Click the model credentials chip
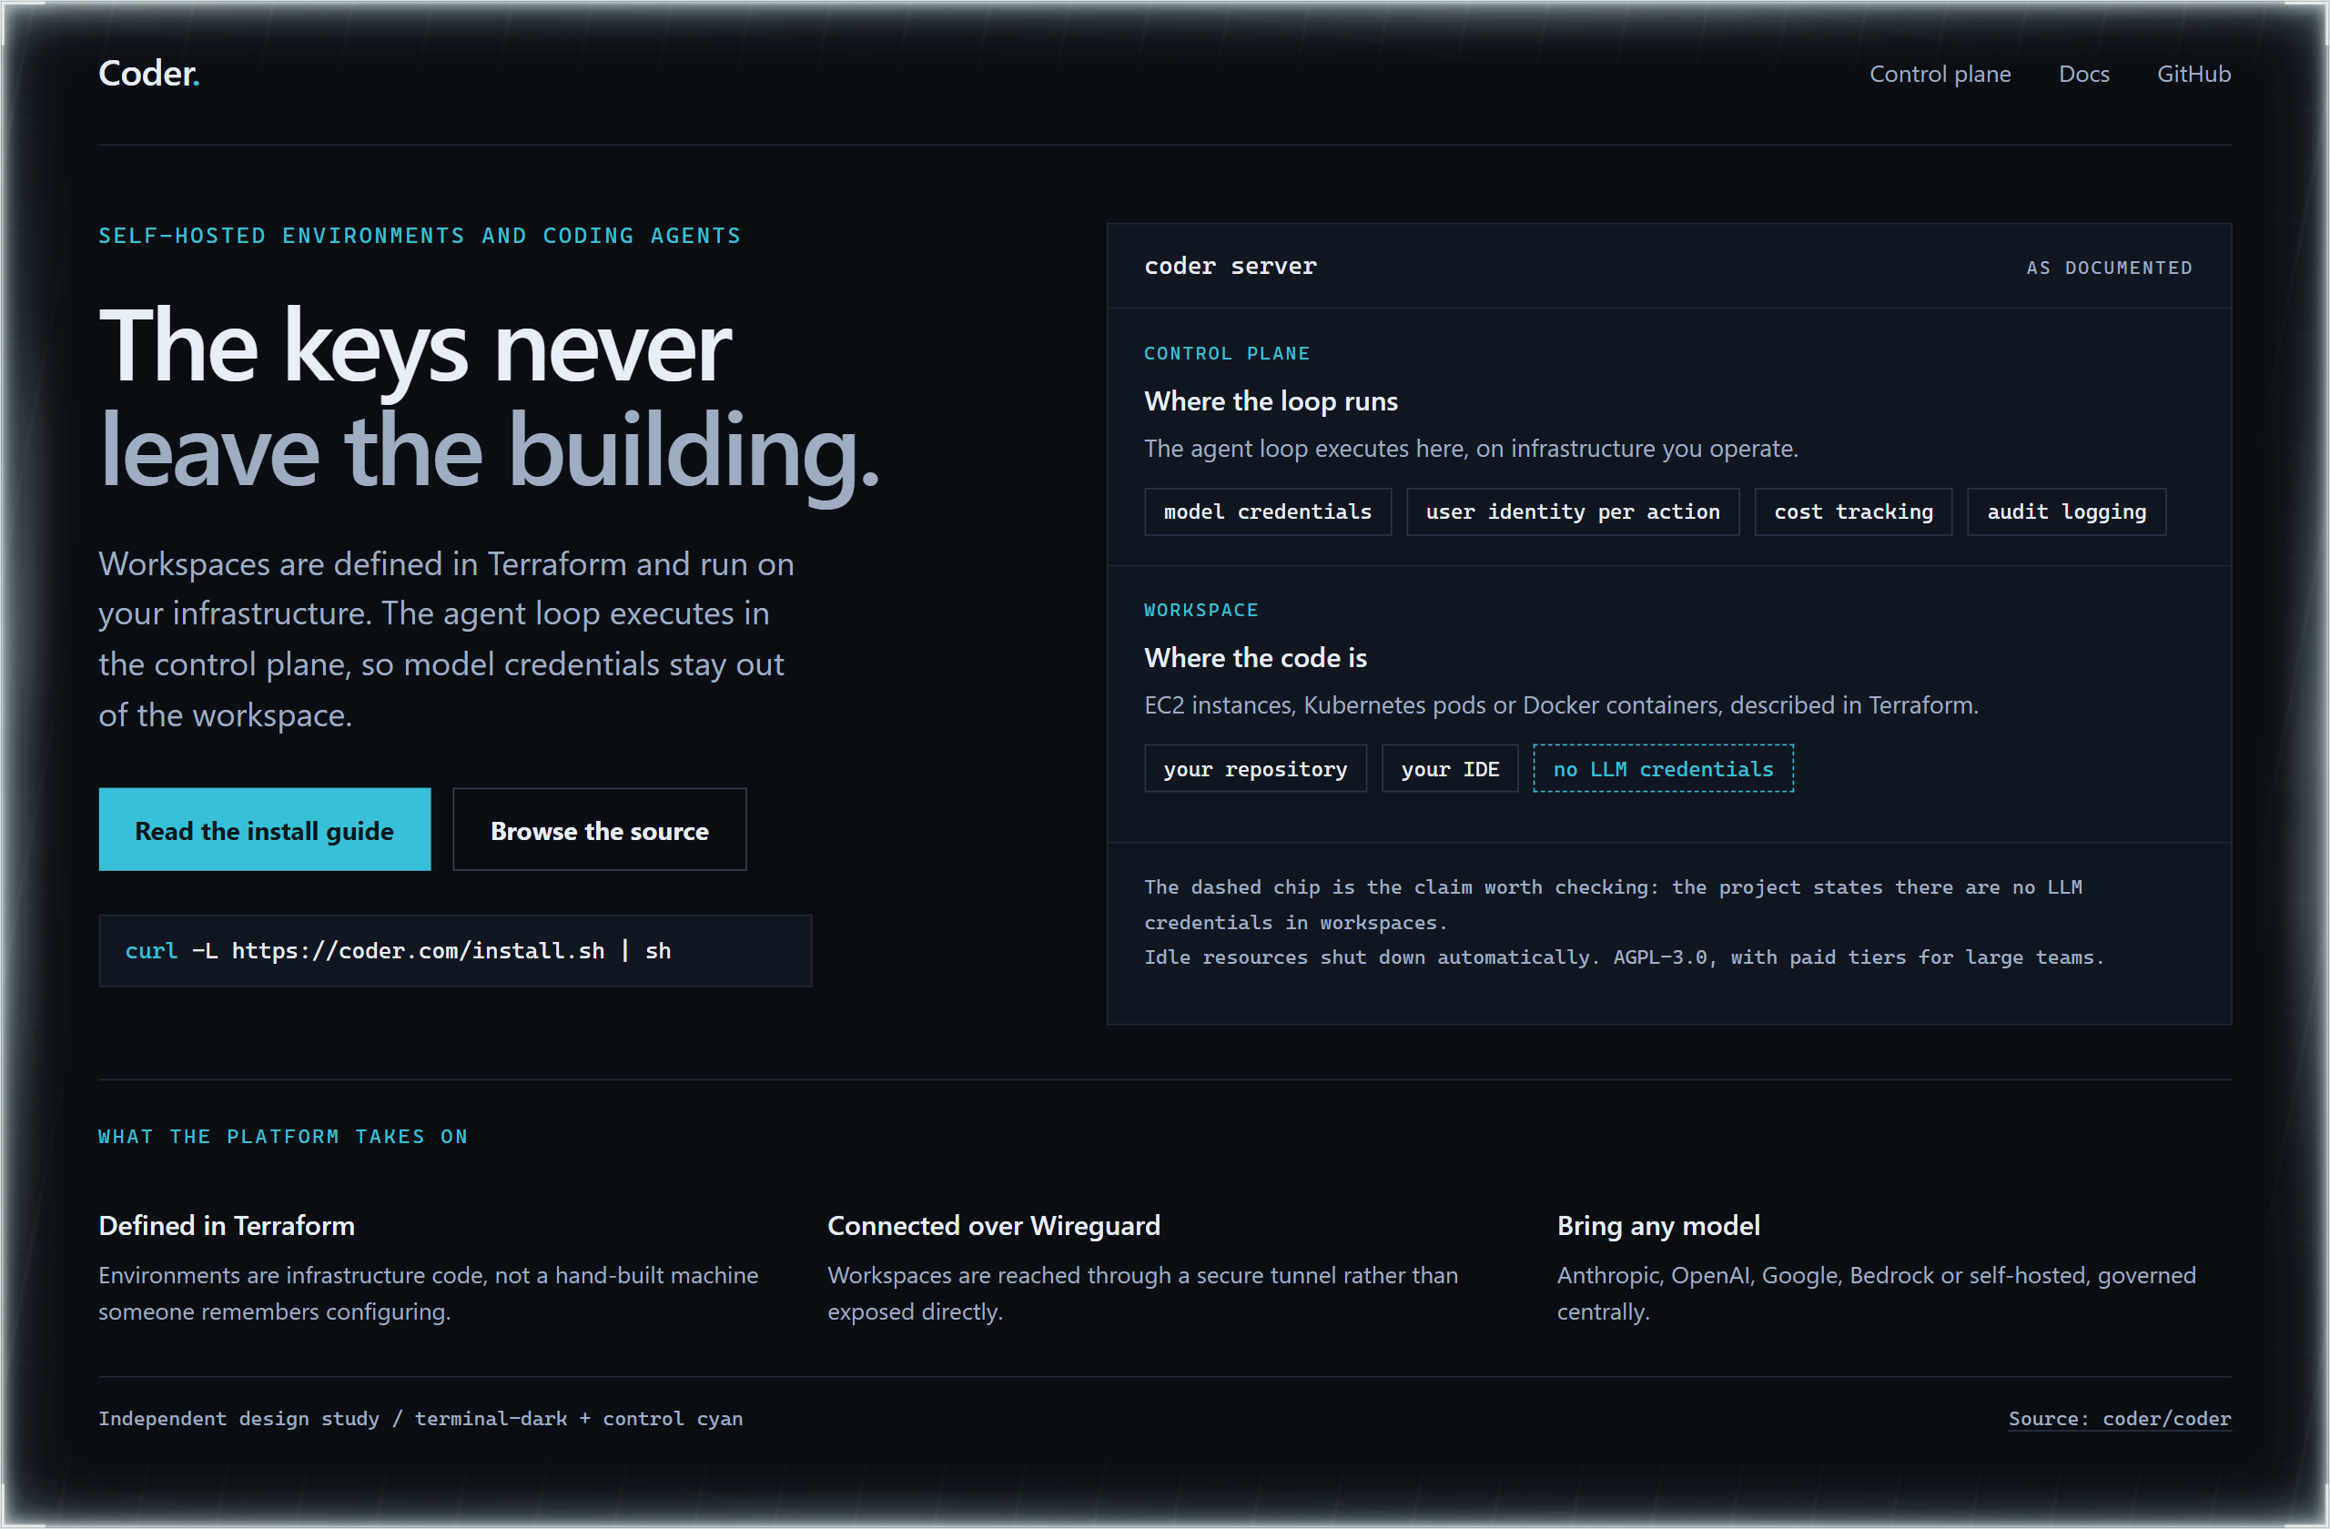The height and width of the screenshot is (1529, 2330). (1268, 512)
